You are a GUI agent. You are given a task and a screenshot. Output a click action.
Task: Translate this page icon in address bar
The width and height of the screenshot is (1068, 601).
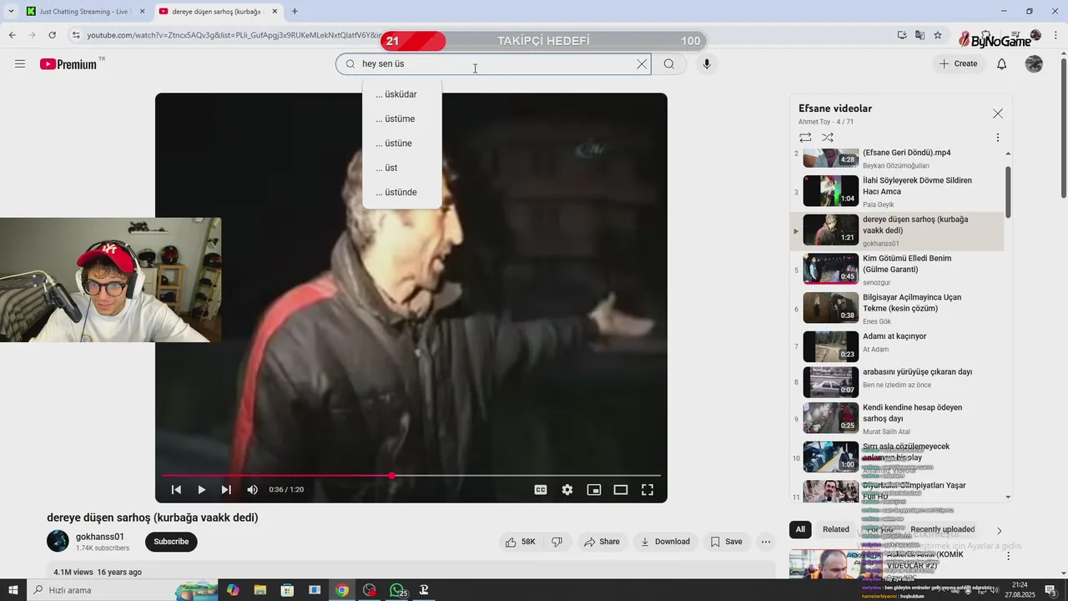[x=919, y=35]
